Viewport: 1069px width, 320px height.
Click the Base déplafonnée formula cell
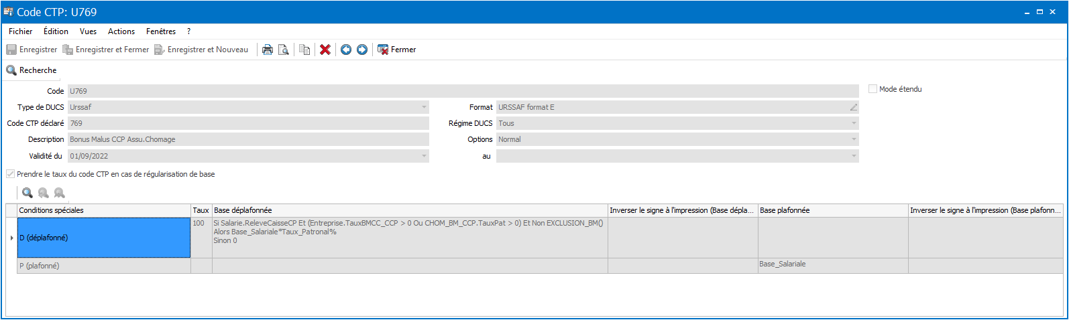[x=410, y=238]
